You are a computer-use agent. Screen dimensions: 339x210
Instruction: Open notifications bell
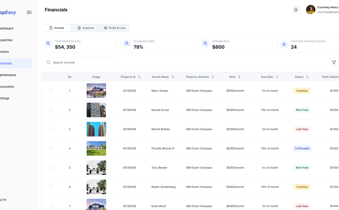[296, 10]
